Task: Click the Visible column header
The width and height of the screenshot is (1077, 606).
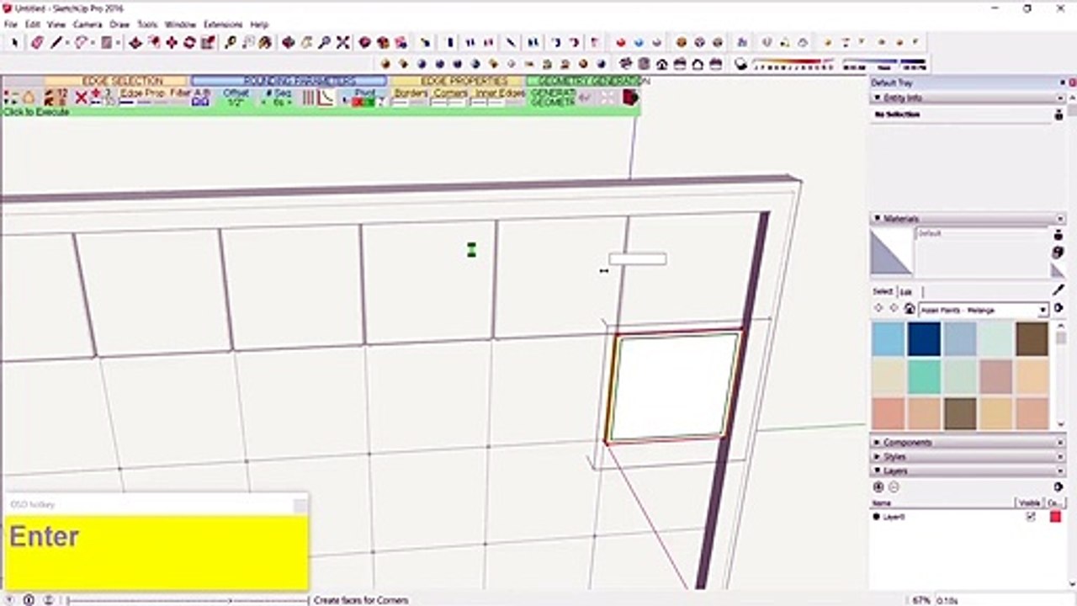Action: [1030, 502]
